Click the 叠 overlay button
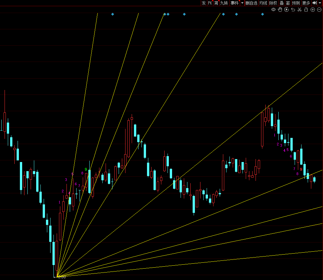 282,3
